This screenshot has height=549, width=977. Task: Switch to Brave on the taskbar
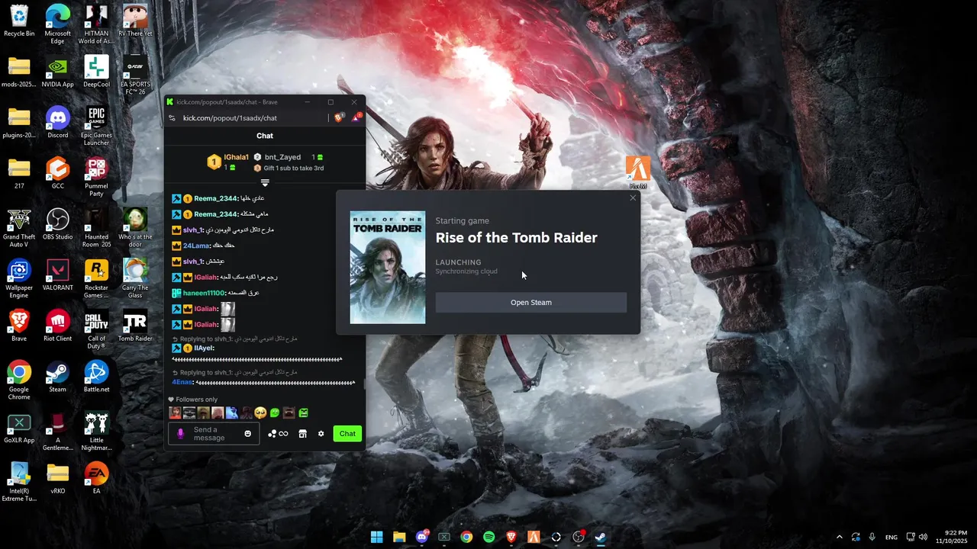511,537
